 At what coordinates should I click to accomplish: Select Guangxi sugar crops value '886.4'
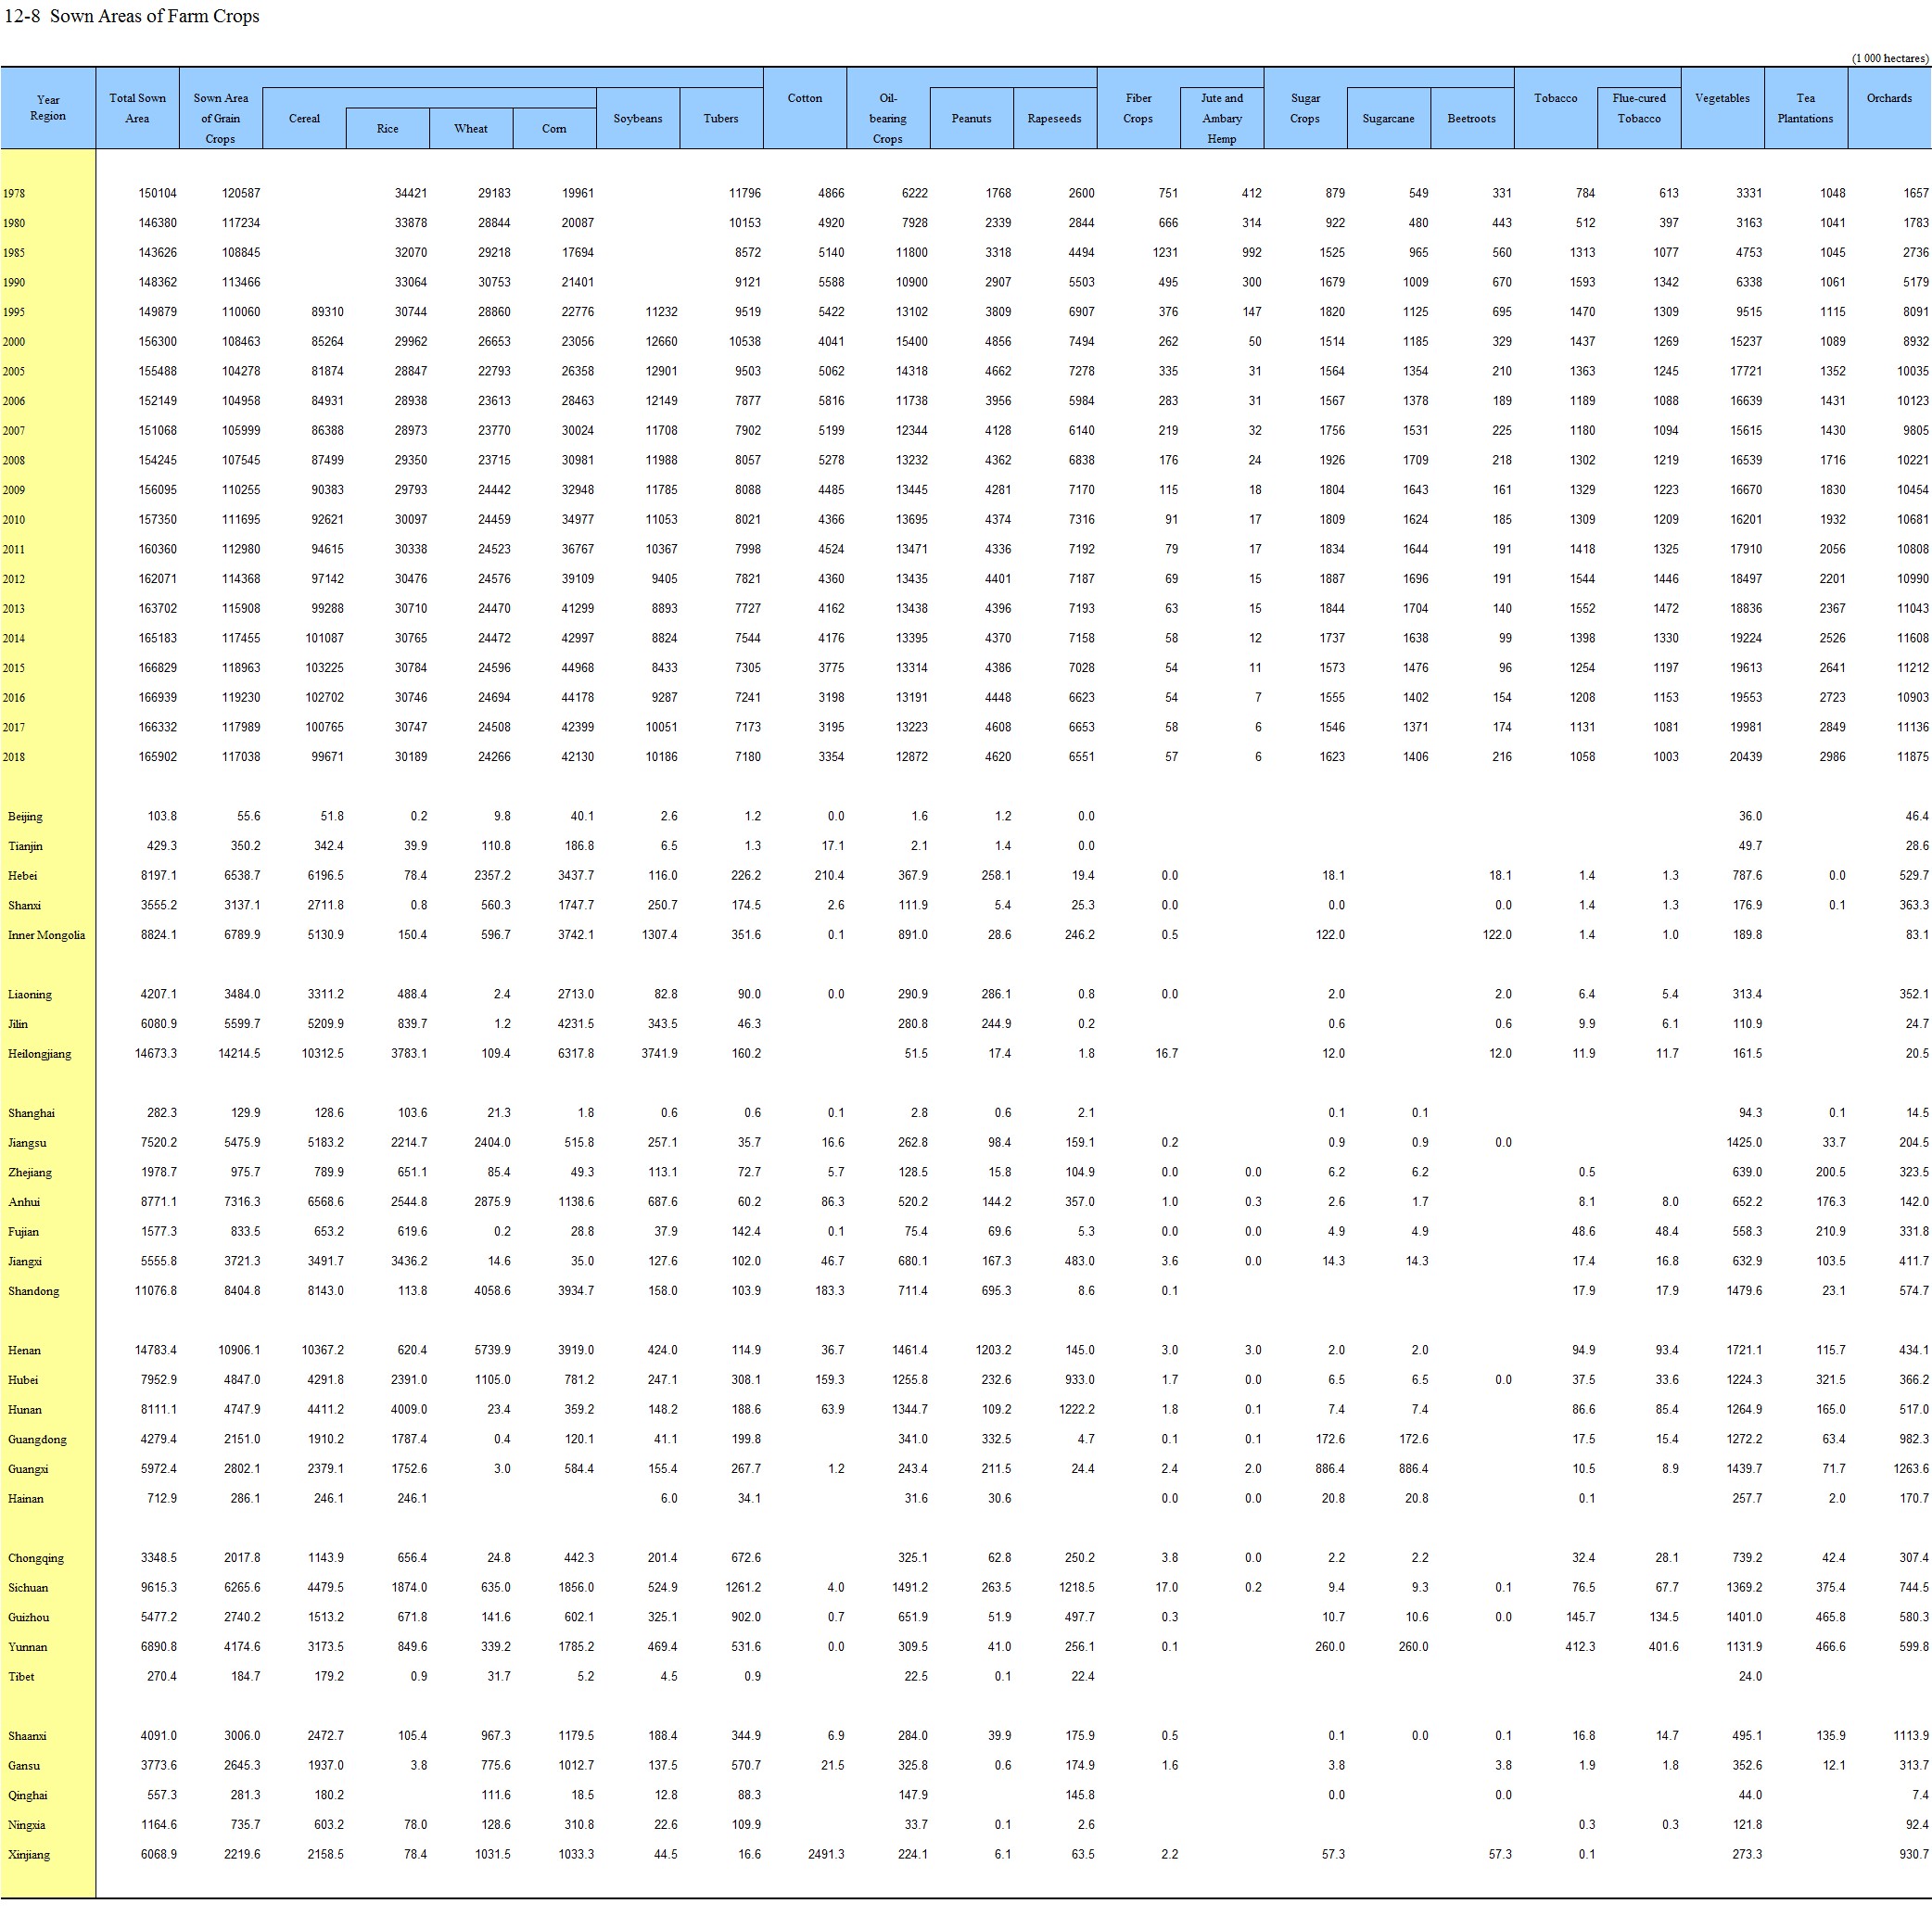[1330, 1470]
